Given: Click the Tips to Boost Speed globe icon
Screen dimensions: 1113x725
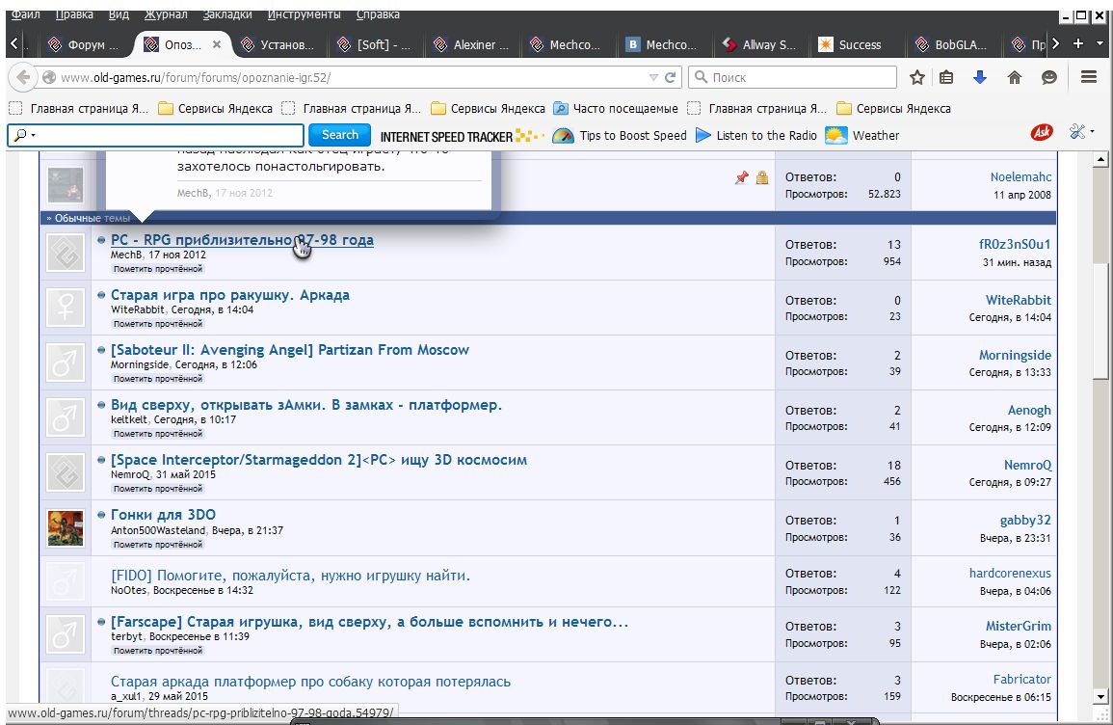Looking at the screenshot, I should point(563,135).
